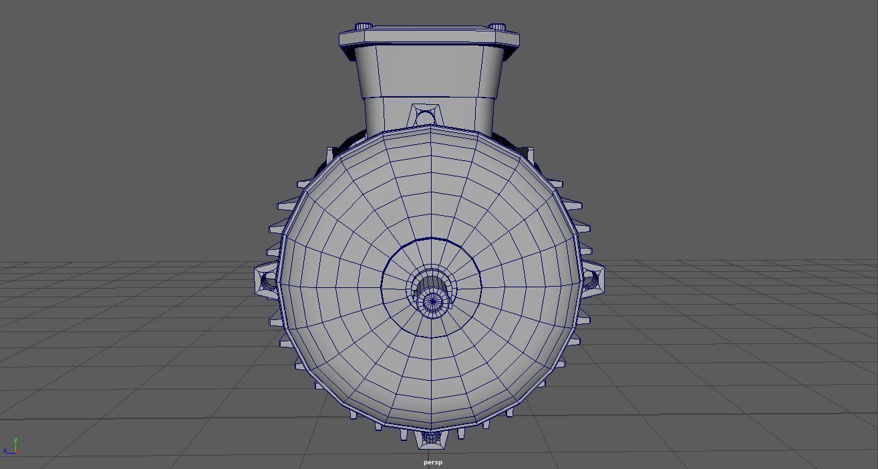Select the right side mounting lug hole

pyautogui.click(x=592, y=281)
